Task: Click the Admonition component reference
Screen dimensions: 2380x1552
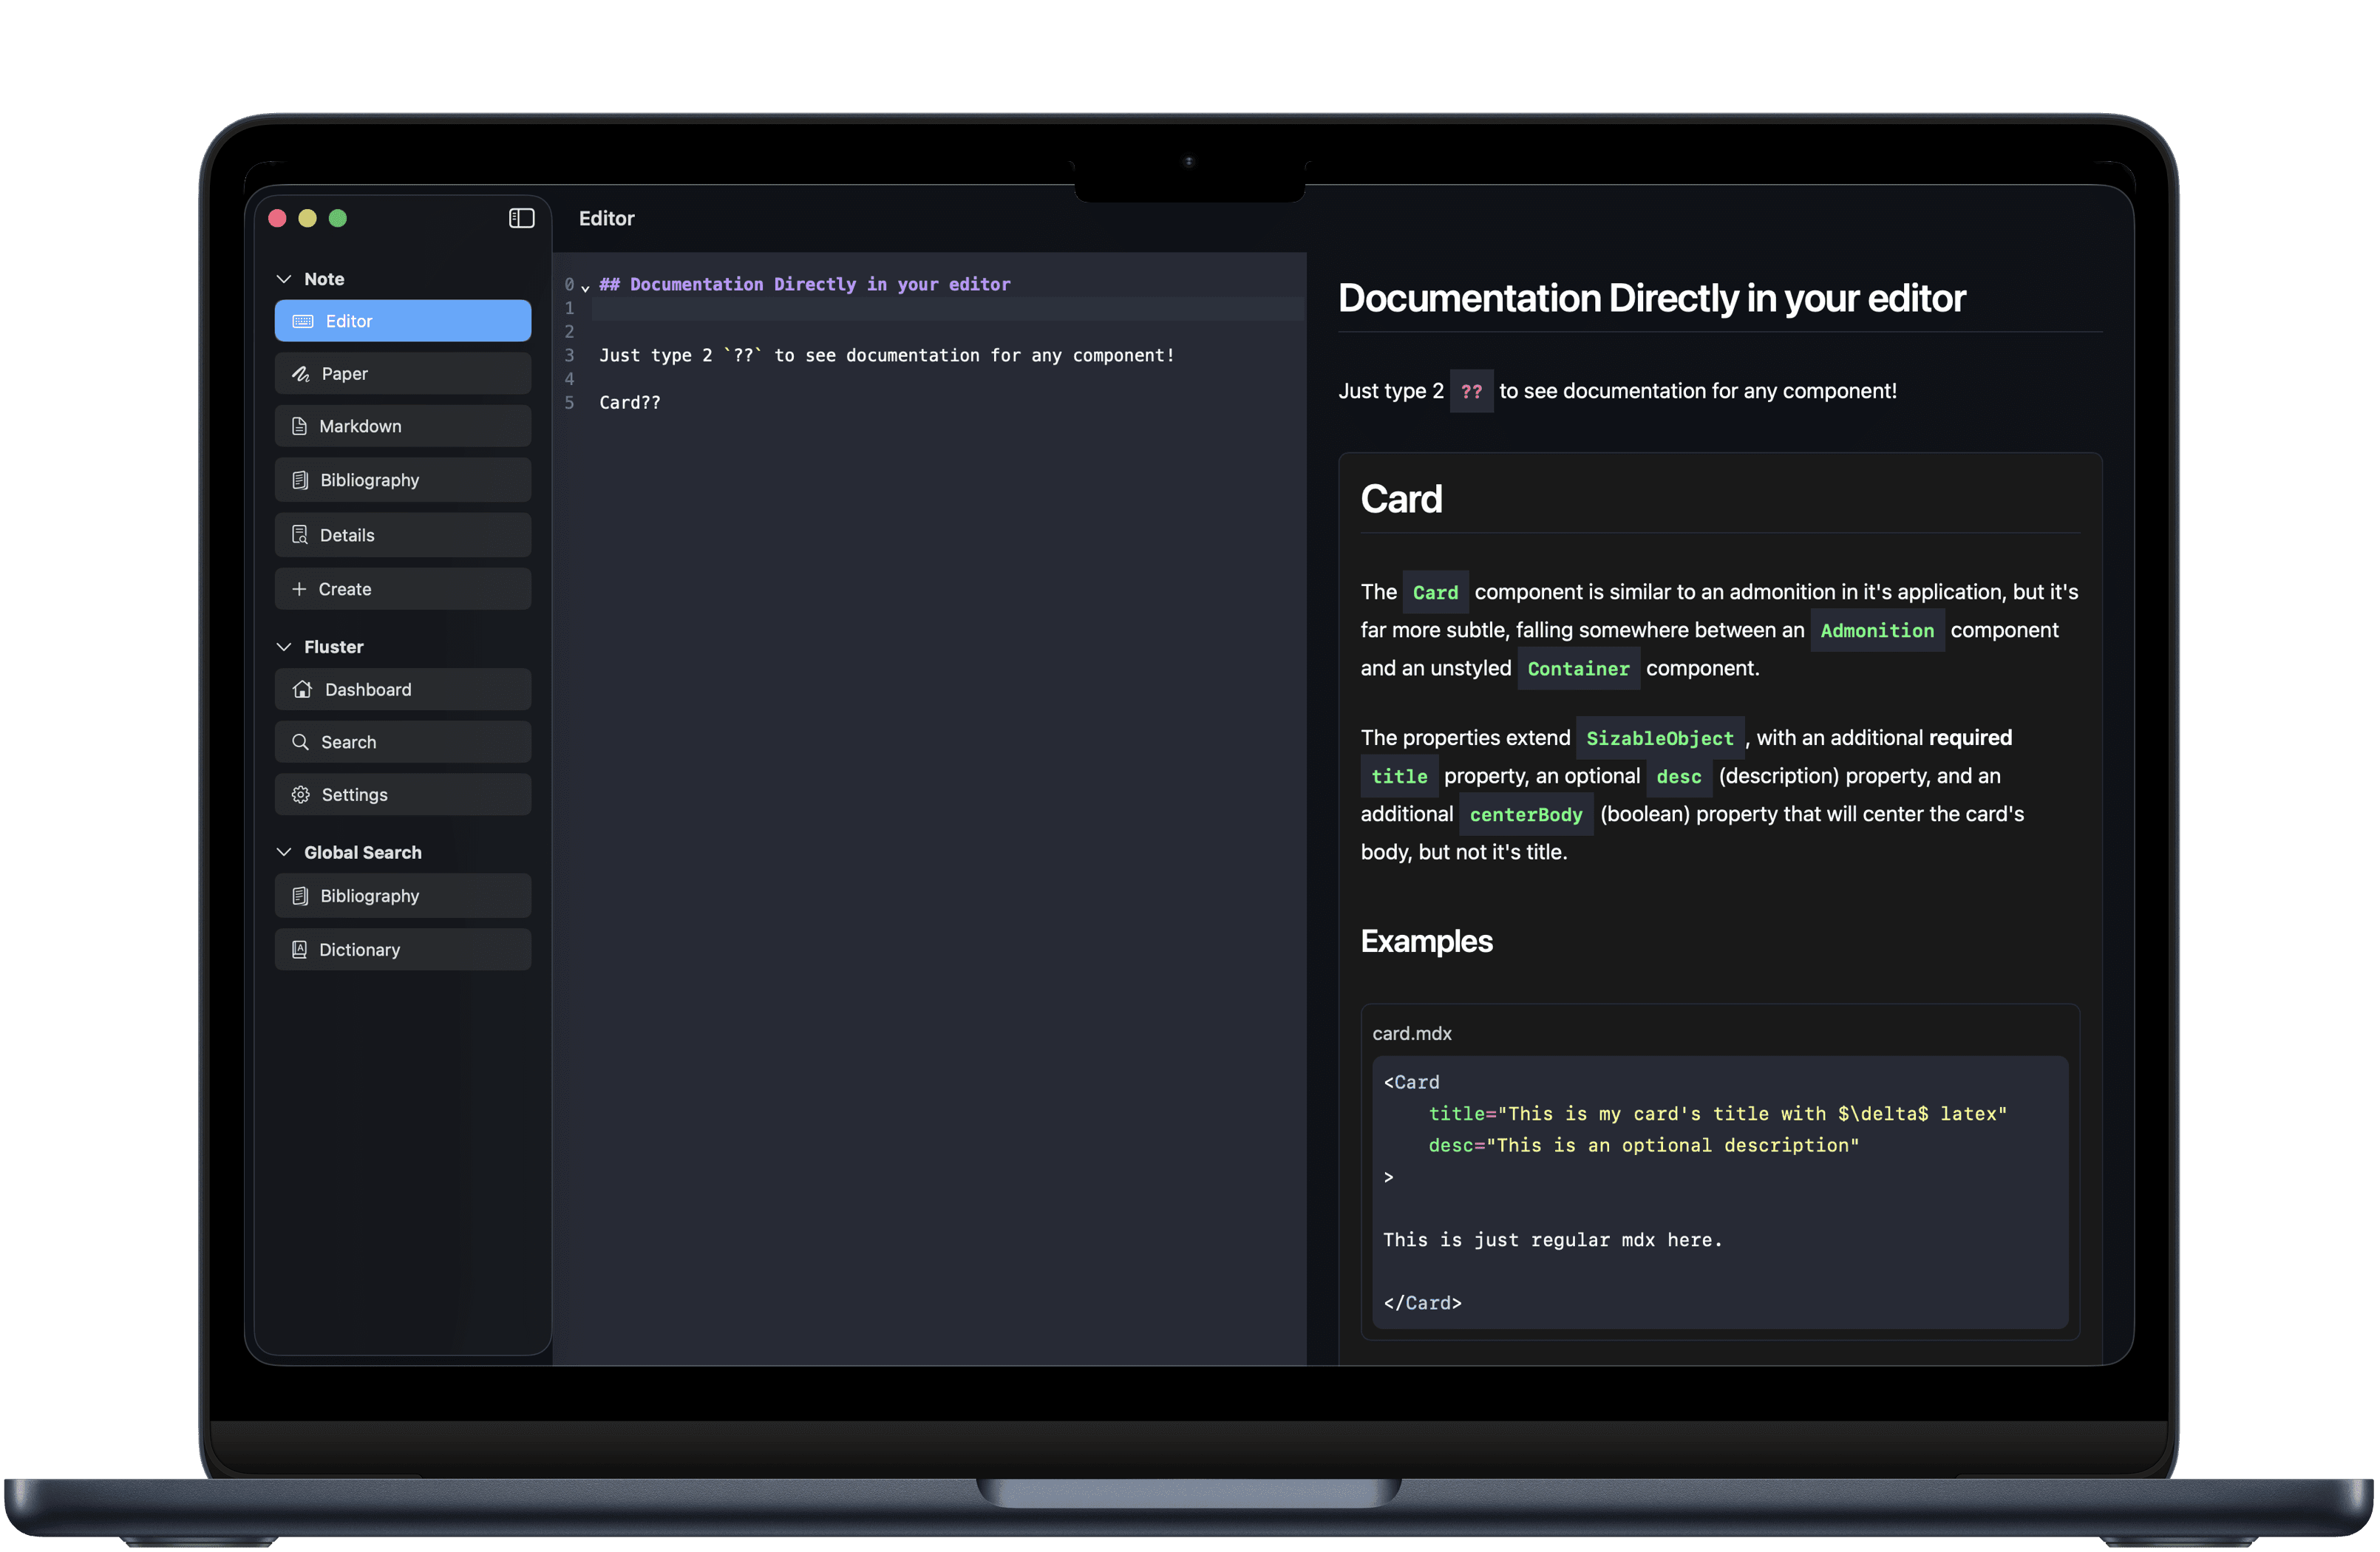Action: pos(1876,630)
